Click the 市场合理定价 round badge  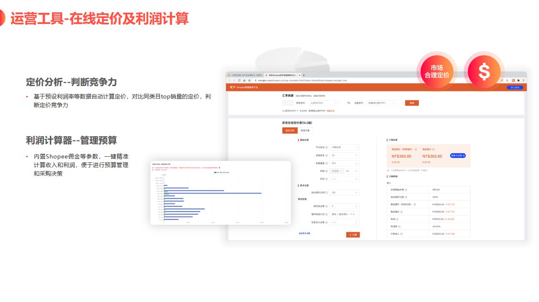pos(437,72)
